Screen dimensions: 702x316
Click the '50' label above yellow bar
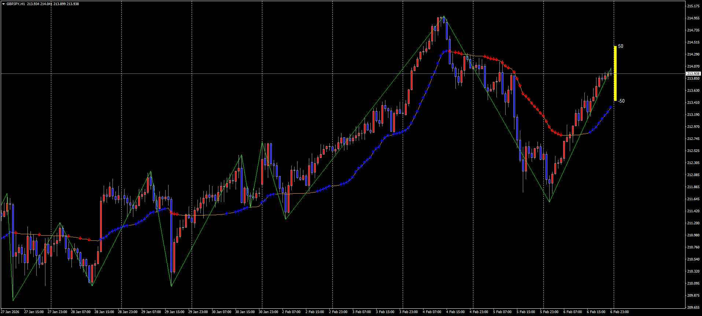621,46
